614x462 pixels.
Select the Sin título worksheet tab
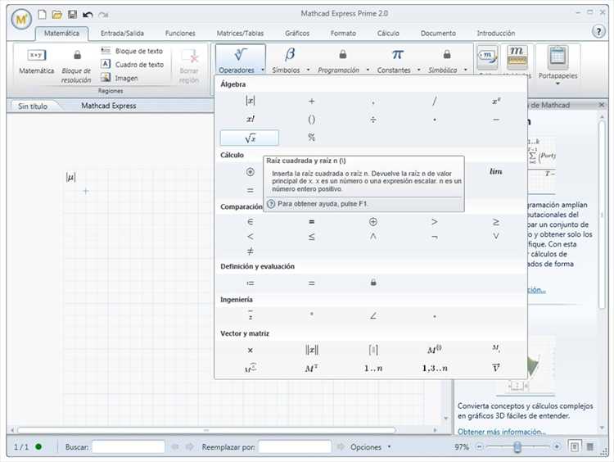(33, 106)
